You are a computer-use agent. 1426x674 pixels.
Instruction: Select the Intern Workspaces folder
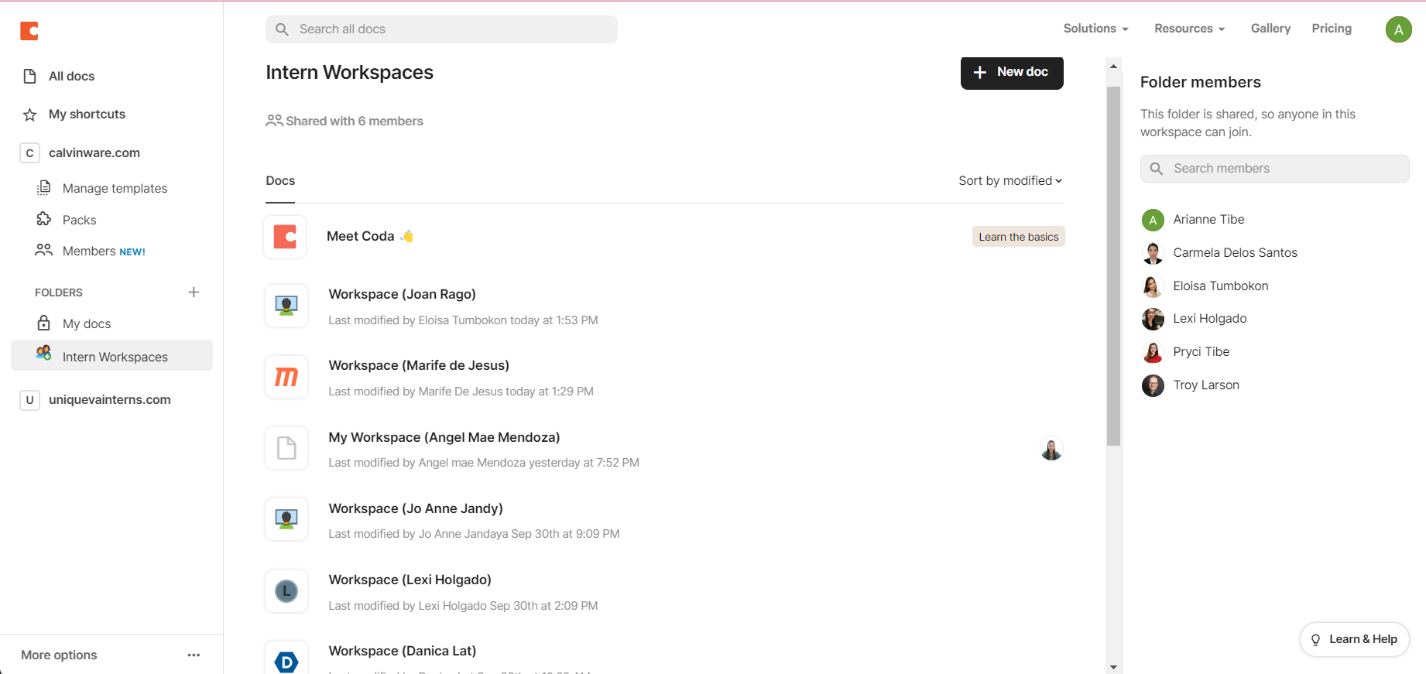[x=115, y=357]
